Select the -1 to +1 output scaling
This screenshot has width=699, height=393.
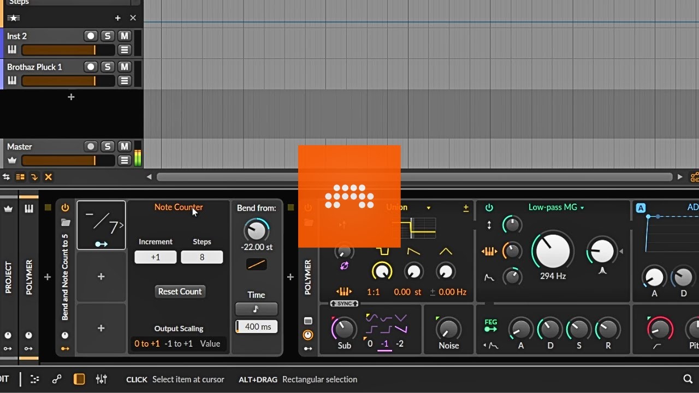pyautogui.click(x=180, y=343)
